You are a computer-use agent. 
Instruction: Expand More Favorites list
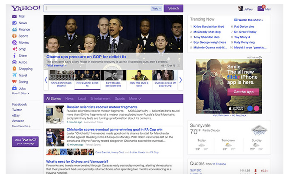pos(21,126)
